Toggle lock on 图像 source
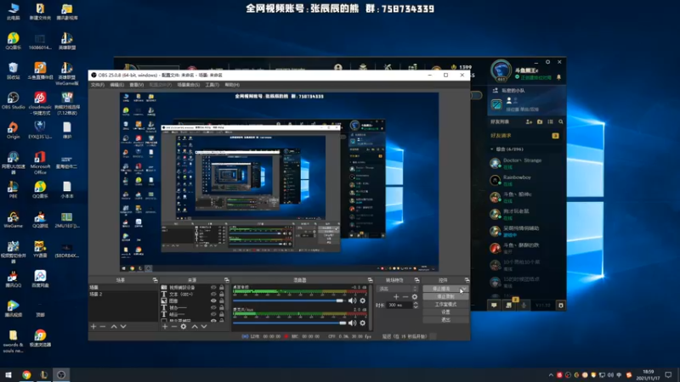The image size is (680, 382). pyautogui.click(x=222, y=301)
